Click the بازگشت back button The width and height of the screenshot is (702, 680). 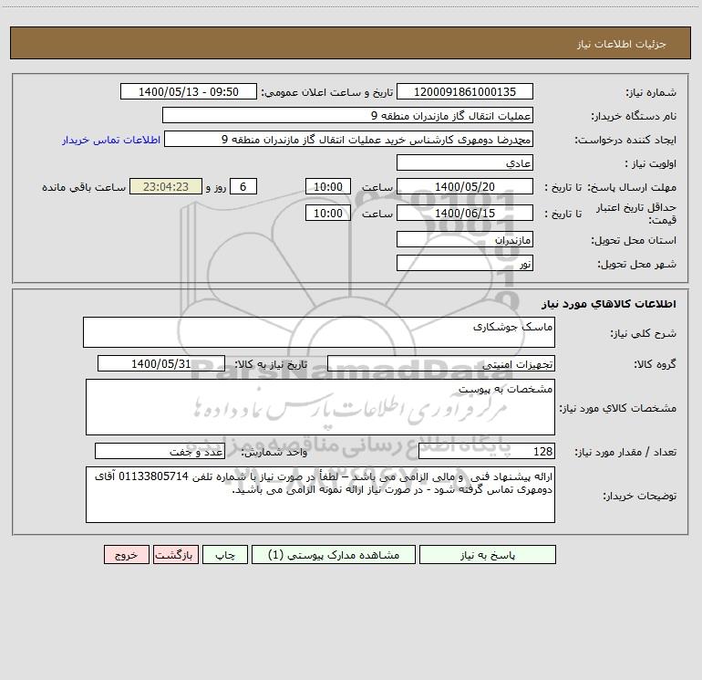pyautogui.click(x=175, y=554)
